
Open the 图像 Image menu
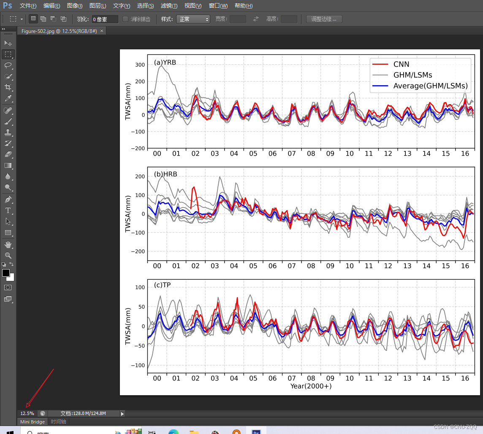tap(75, 6)
